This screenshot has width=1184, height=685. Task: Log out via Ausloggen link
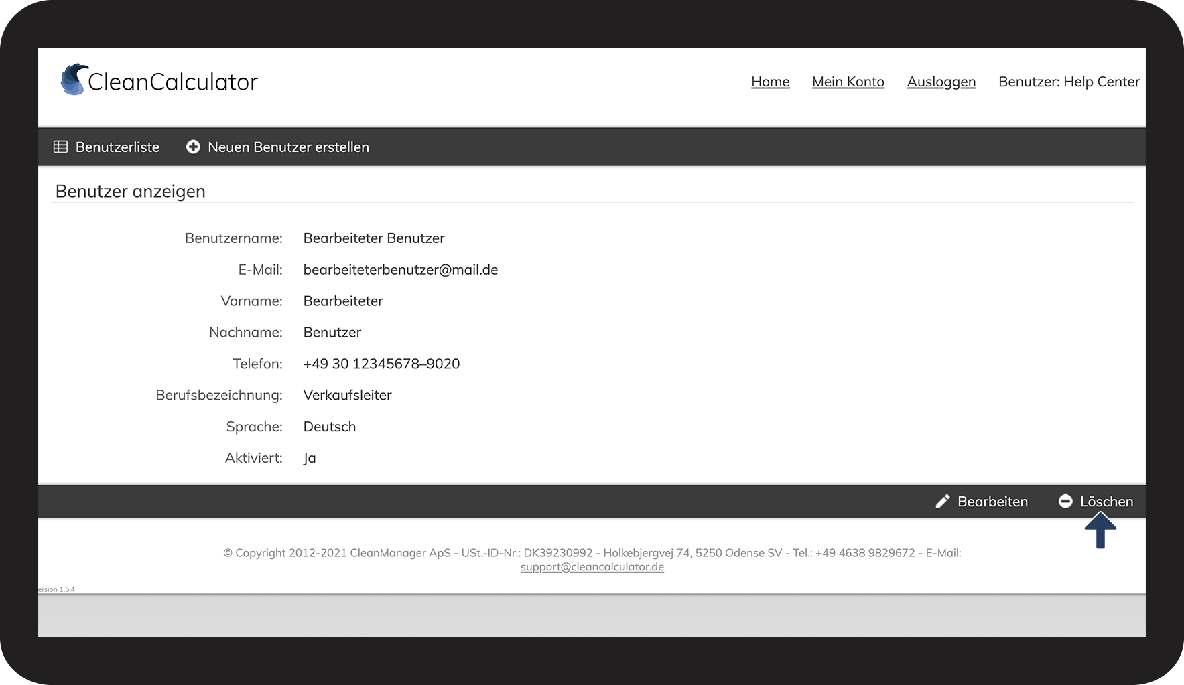[x=941, y=82]
